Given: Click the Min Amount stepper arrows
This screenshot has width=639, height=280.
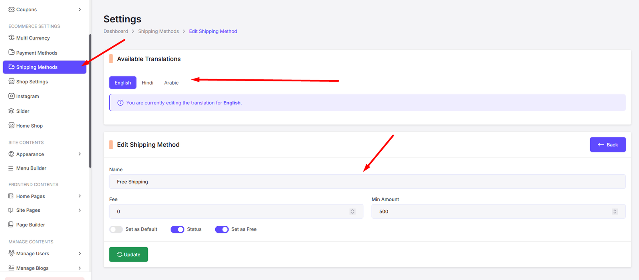Looking at the screenshot, I should [615, 211].
